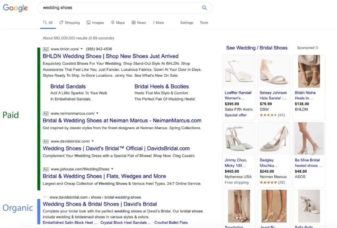Click the Sponsored label

pyautogui.click(x=305, y=48)
